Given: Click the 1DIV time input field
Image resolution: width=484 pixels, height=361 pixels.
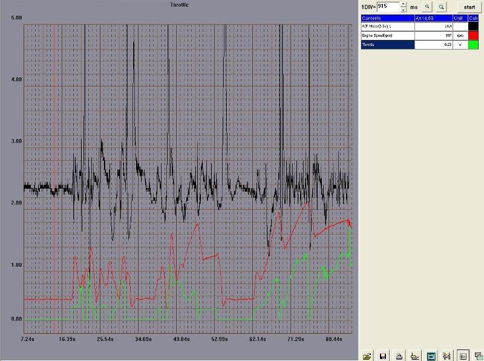Looking at the screenshot, I should click(388, 7).
